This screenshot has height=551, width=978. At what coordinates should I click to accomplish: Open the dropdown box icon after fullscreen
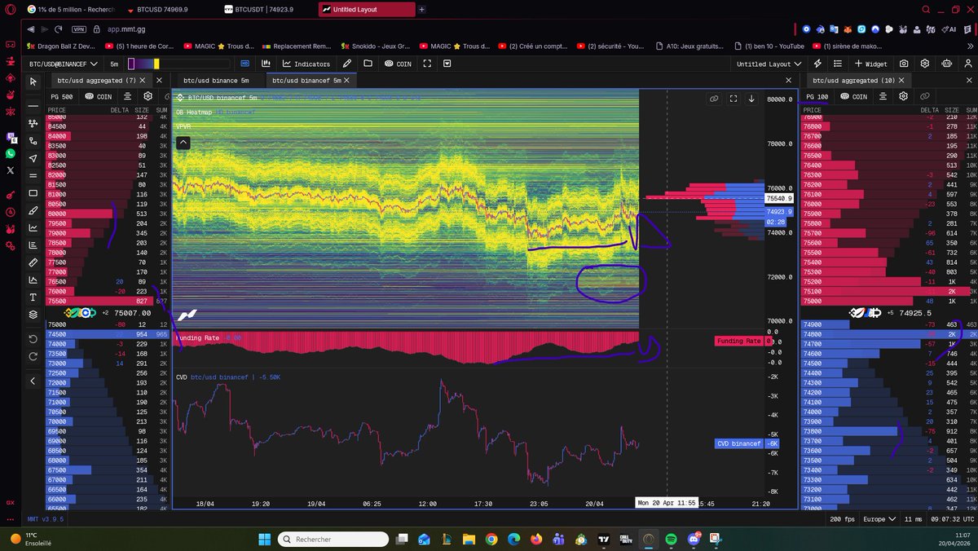pyautogui.click(x=447, y=64)
